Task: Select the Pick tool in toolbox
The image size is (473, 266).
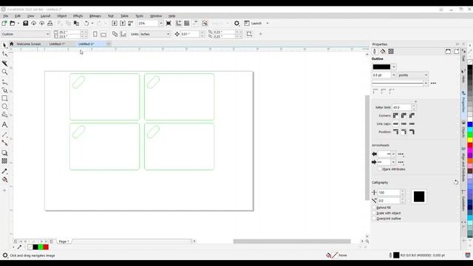Action: [4, 46]
